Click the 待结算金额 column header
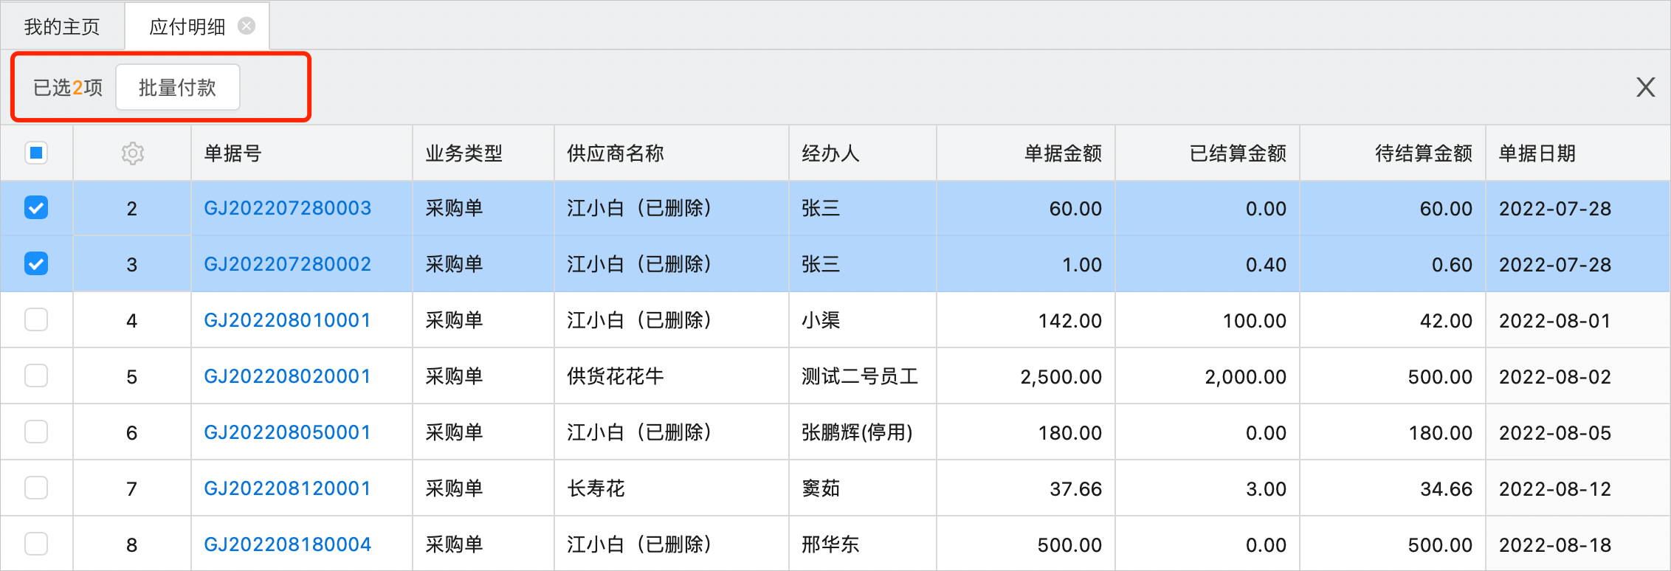The image size is (1671, 571). click(1423, 153)
